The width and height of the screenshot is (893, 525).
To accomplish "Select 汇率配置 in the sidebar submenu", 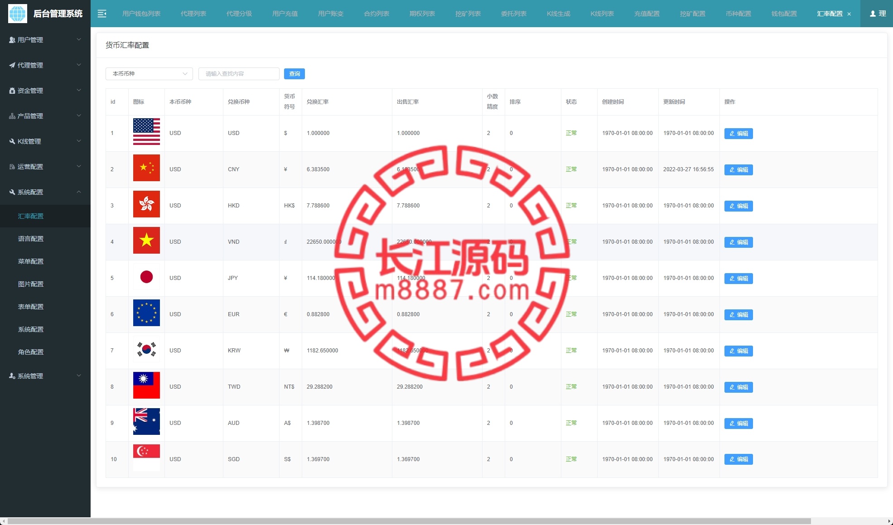I will 45,216.
